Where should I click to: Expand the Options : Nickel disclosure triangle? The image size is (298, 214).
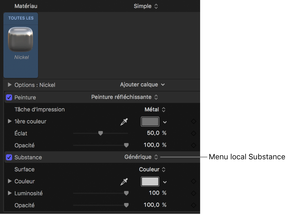(x=10, y=85)
